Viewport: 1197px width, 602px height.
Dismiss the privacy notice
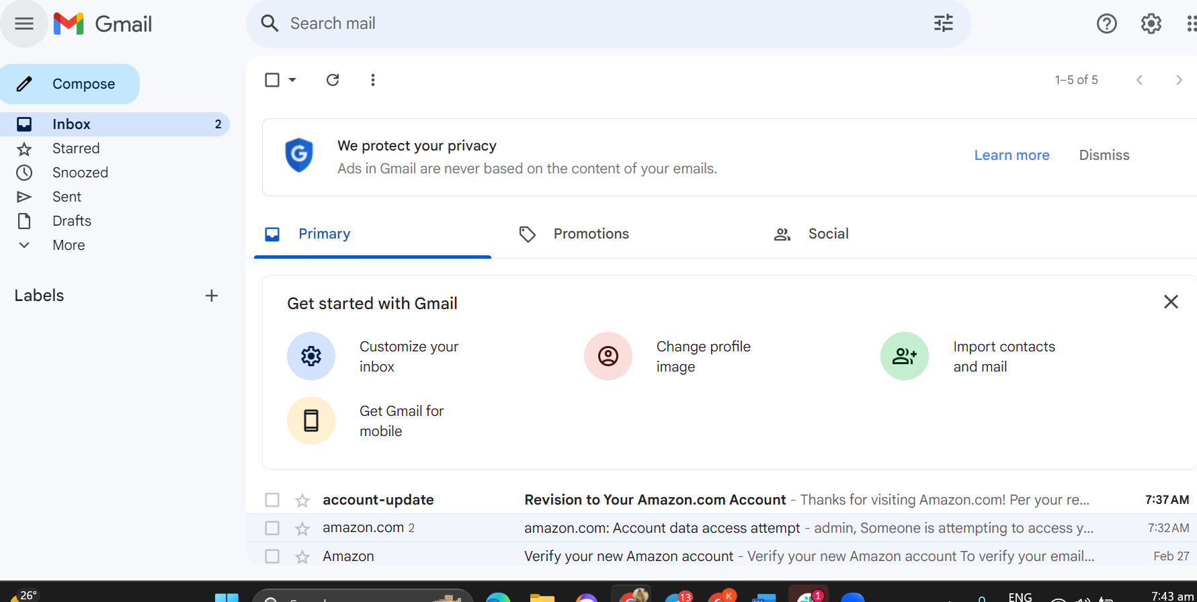[x=1104, y=155]
